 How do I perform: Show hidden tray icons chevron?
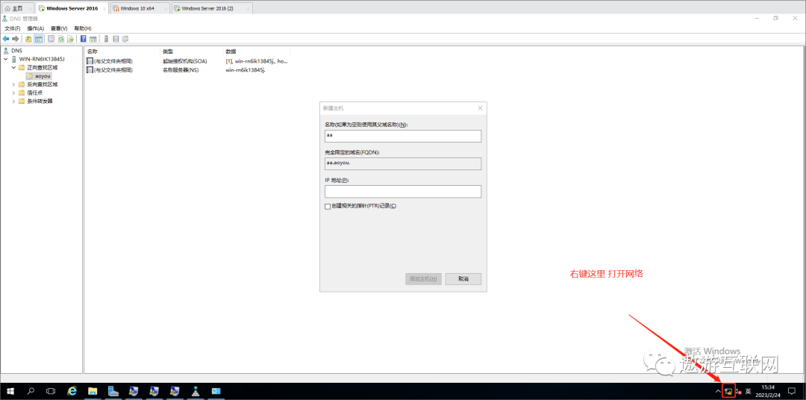[x=718, y=391]
